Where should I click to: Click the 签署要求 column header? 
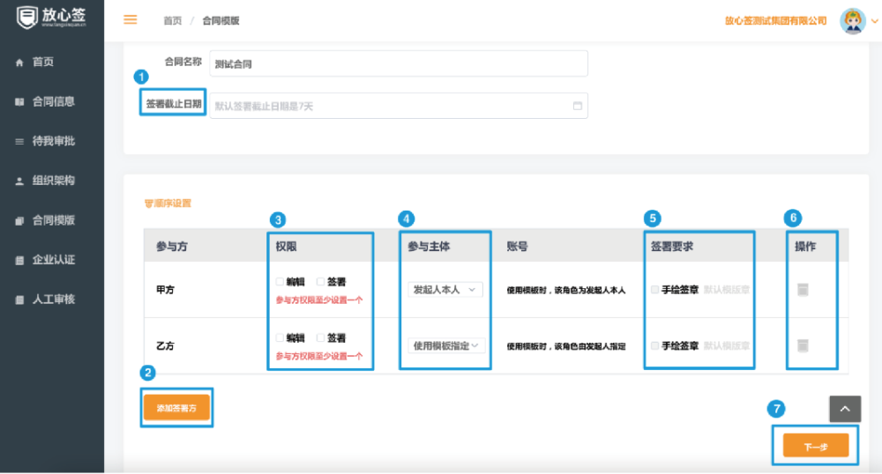coord(671,247)
